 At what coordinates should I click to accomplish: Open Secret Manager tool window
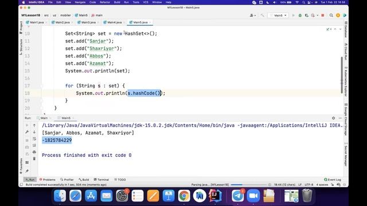tap(346, 154)
